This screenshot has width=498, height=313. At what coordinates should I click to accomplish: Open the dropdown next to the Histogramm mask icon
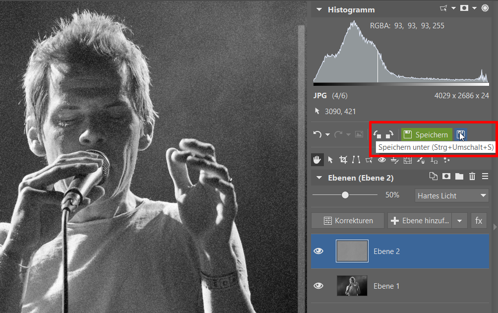point(474,8)
